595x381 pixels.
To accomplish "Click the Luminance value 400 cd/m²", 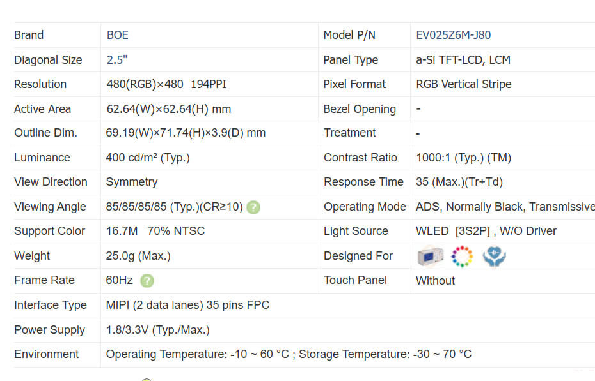I will point(148,158).
